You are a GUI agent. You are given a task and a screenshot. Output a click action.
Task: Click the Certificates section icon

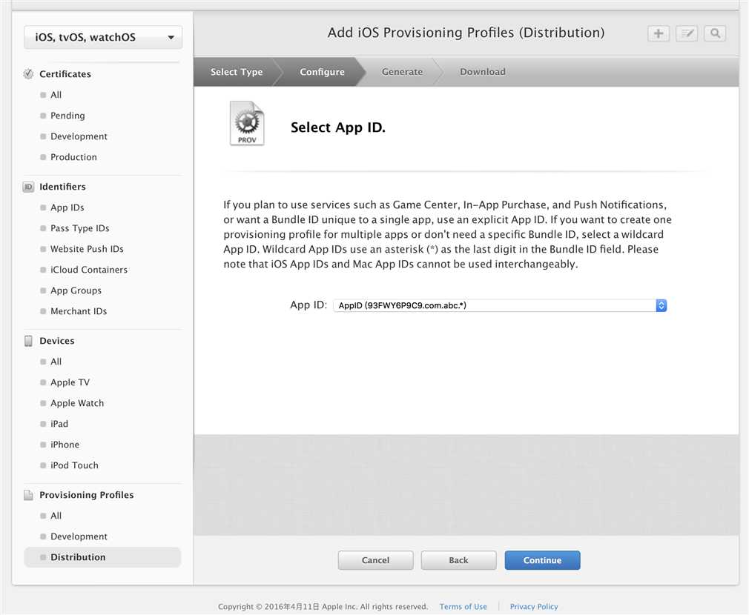[x=29, y=74]
